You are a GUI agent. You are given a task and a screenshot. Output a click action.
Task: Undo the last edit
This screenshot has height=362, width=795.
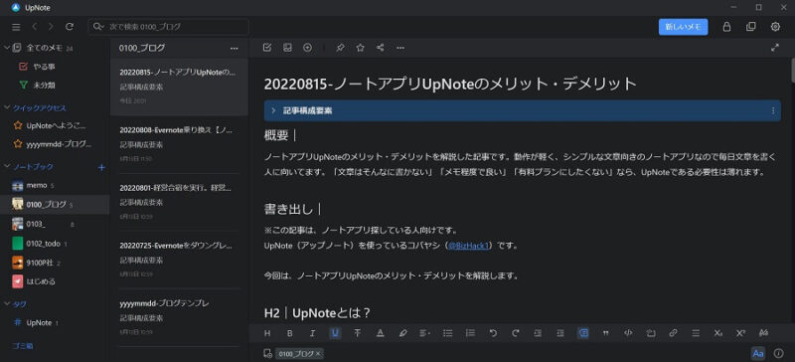pos(493,333)
